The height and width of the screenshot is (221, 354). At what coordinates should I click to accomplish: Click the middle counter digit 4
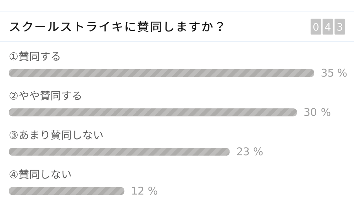(x=328, y=27)
